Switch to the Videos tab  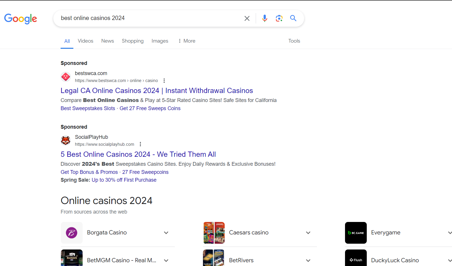[x=86, y=41]
